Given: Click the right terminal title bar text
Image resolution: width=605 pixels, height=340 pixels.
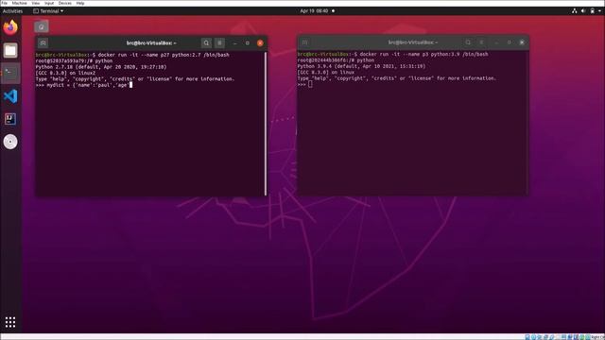Looking at the screenshot, I should [x=413, y=42].
